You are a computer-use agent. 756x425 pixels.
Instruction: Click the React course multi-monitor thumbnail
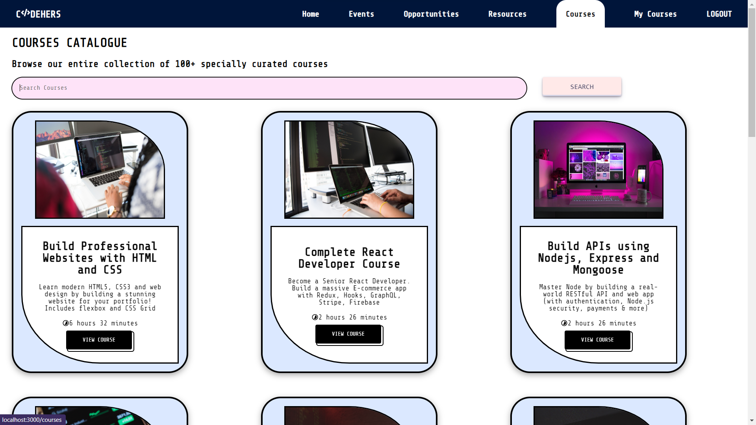click(x=349, y=170)
